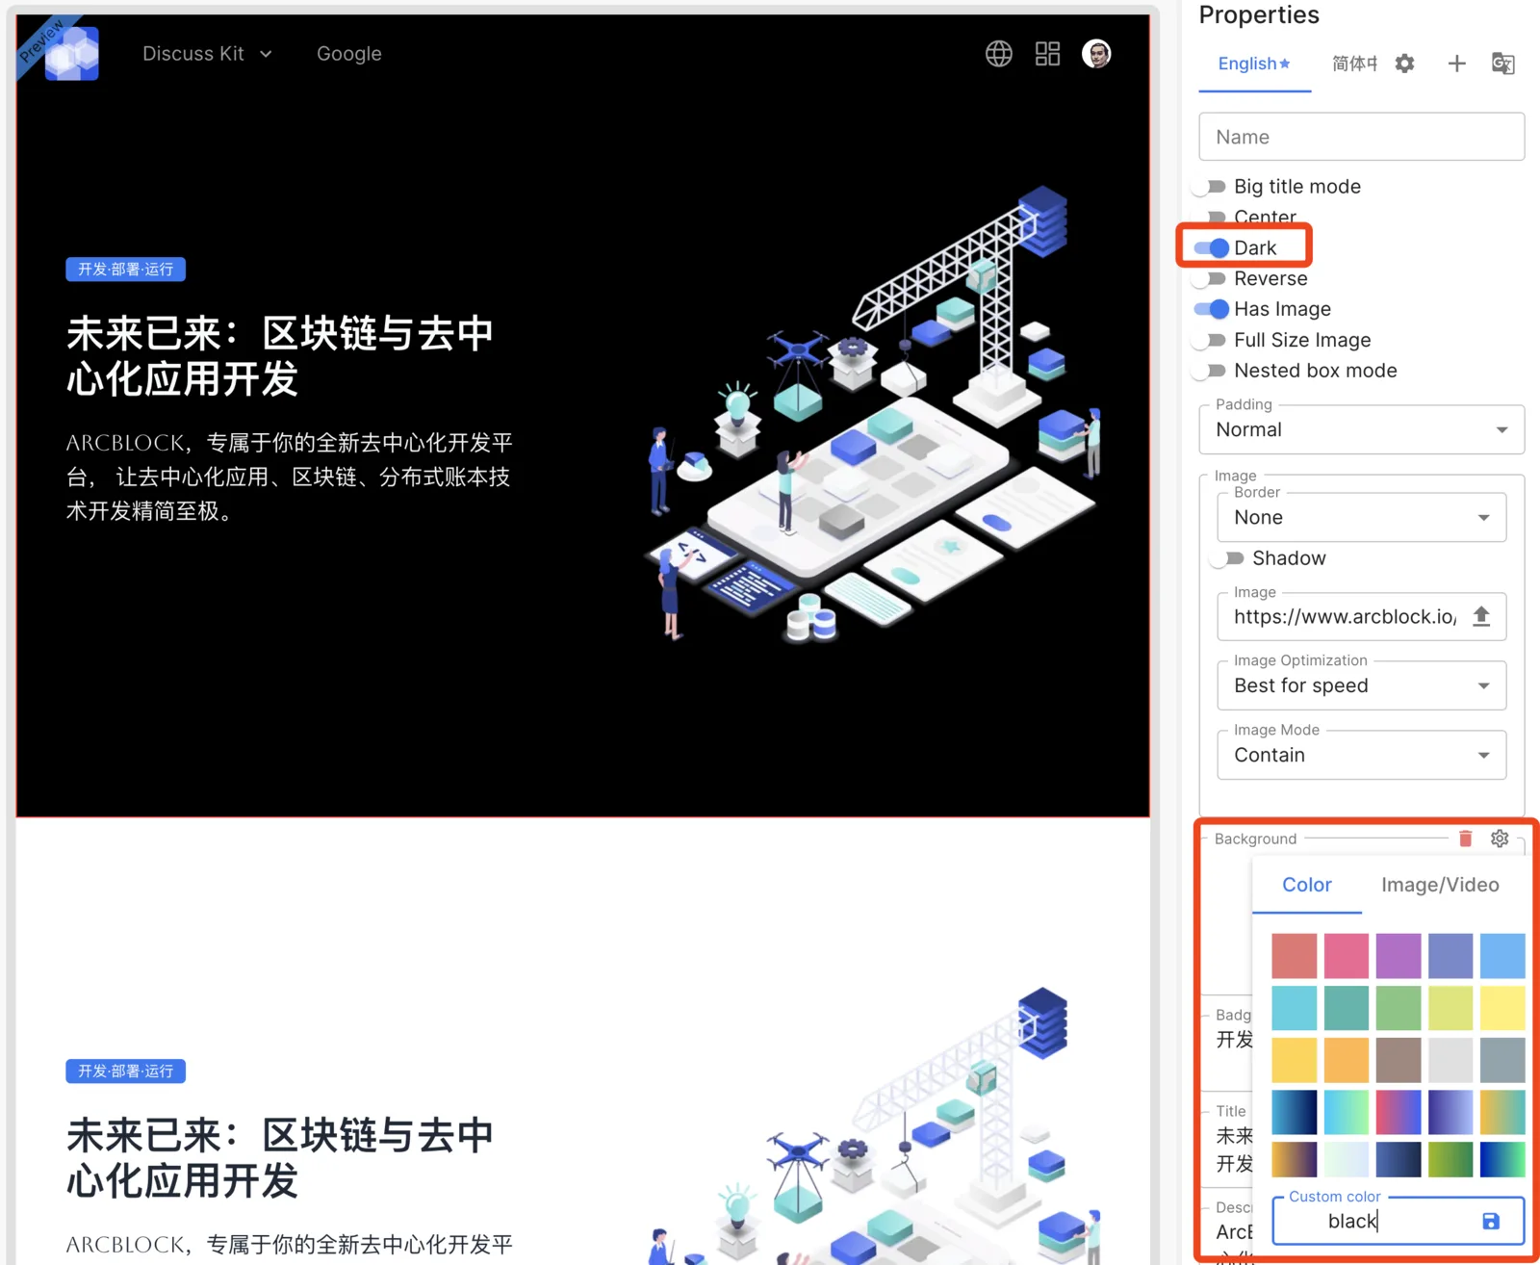This screenshot has width=1540, height=1265.
Task: Open the image Border dropdown
Action: (1361, 517)
